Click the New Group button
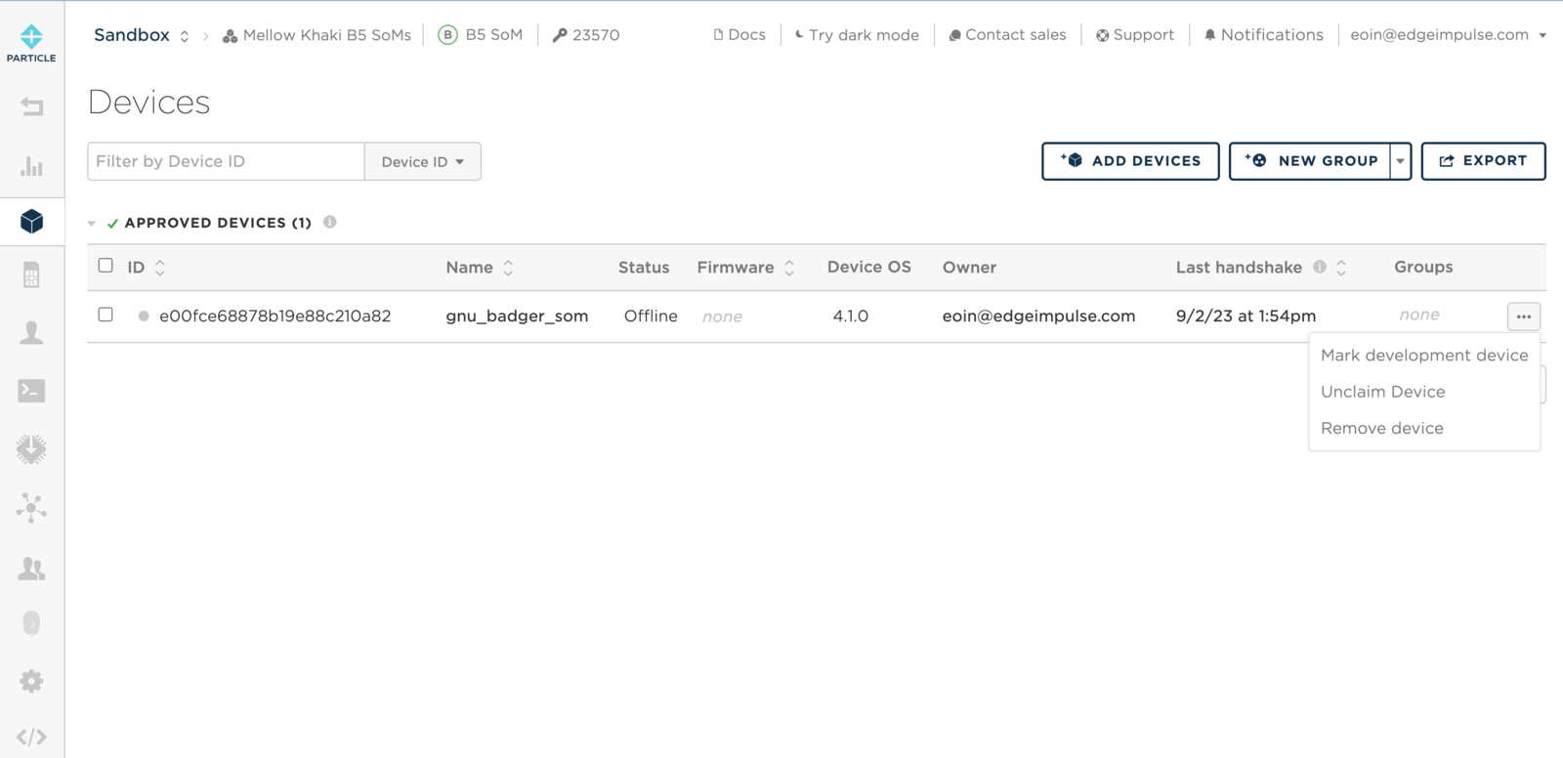 pos(1310,161)
